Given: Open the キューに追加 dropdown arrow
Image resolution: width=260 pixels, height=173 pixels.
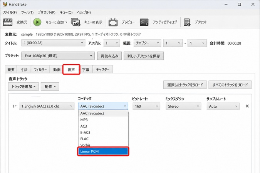Looking at the screenshot, I should click(x=66, y=22).
